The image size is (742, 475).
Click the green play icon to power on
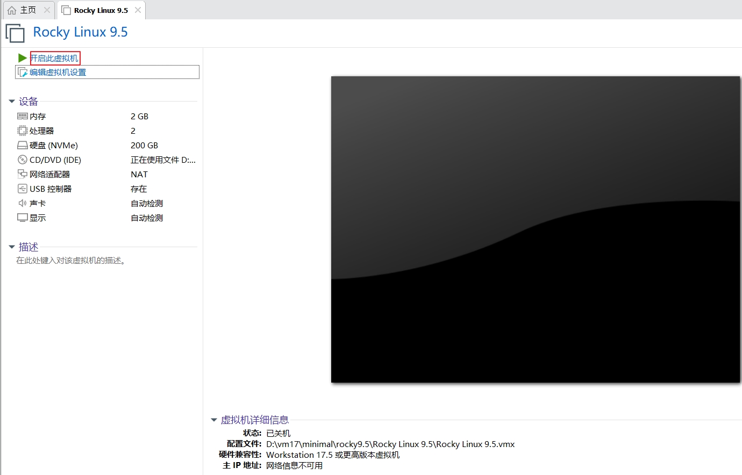tap(22, 58)
